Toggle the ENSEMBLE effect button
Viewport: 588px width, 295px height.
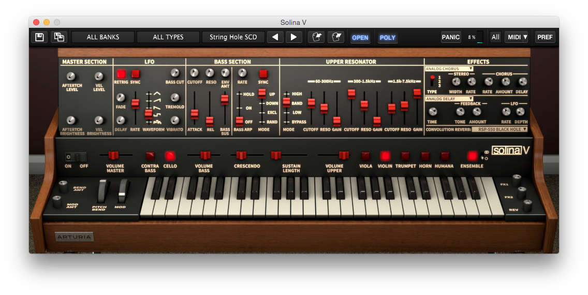(472, 156)
